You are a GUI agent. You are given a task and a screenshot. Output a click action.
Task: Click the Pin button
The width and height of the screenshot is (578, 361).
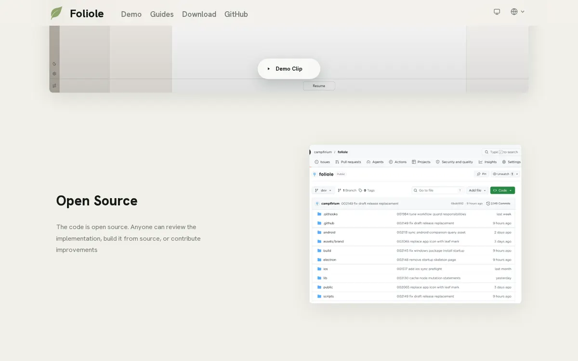coord(482,174)
